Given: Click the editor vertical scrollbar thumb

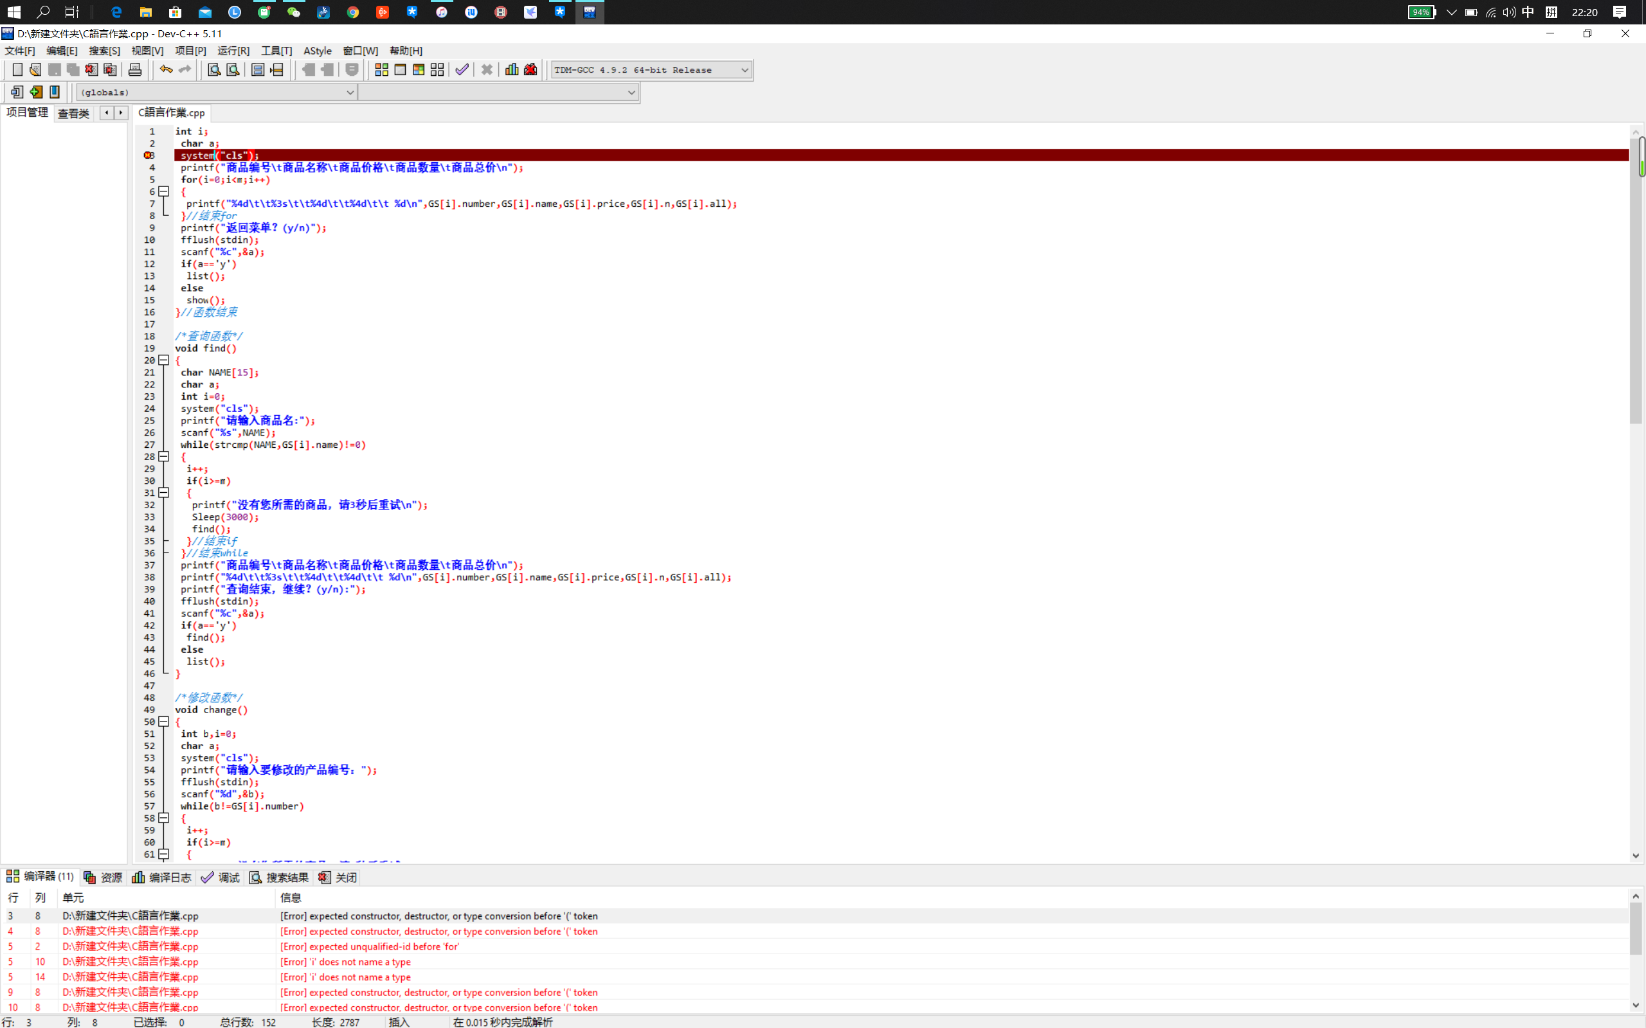Looking at the screenshot, I should (x=1636, y=282).
